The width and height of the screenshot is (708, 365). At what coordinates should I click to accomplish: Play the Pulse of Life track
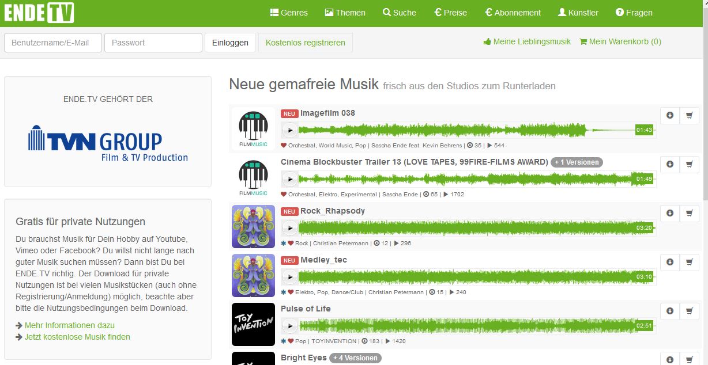(290, 326)
